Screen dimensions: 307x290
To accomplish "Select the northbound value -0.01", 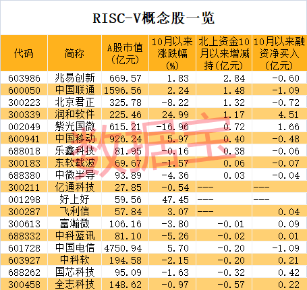I will [231, 224].
